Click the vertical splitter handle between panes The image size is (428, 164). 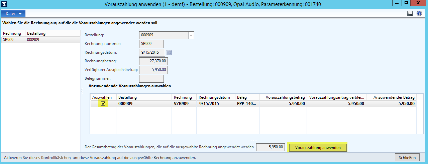[82, 91]
